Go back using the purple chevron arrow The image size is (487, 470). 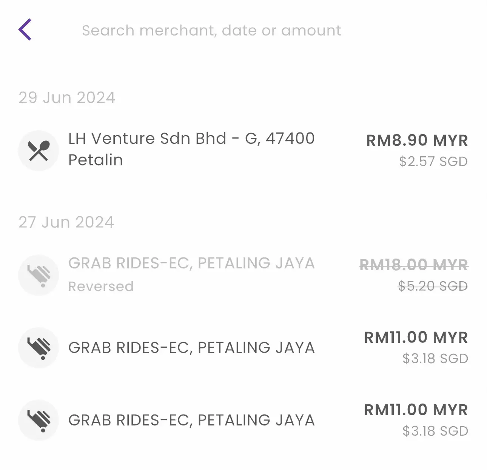click(x=25, y=29)
